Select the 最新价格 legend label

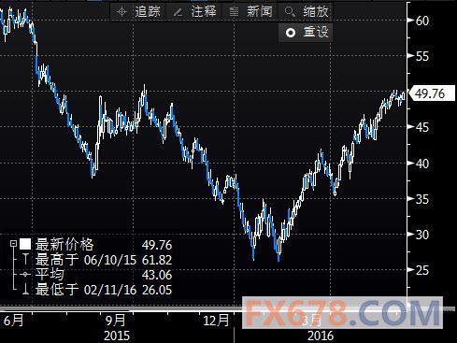[64, 245]
